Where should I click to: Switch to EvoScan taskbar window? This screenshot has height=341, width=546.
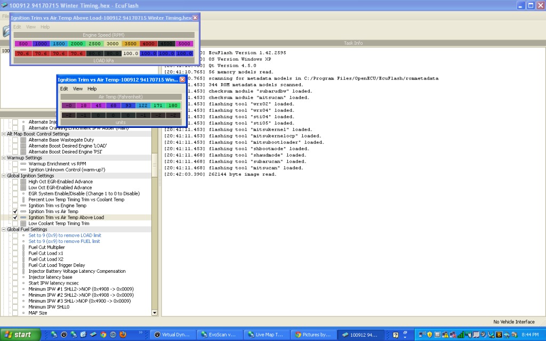click(219, 335)
